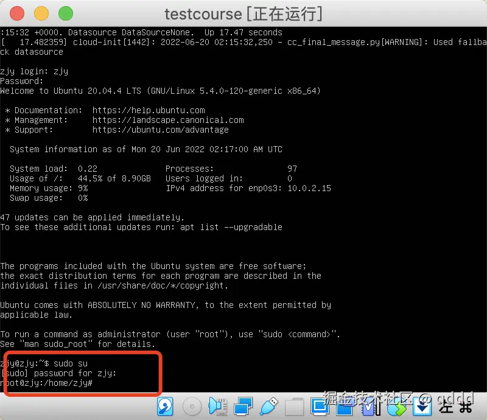Screen dimensions: 487x420
Task: Click the hard disk activity icon
Action: tap(165, 407)
